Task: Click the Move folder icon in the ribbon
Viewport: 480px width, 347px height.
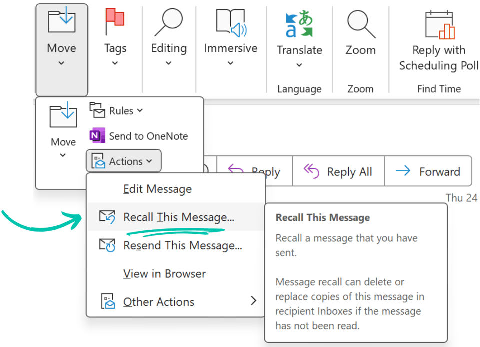Action: (61, 21)
